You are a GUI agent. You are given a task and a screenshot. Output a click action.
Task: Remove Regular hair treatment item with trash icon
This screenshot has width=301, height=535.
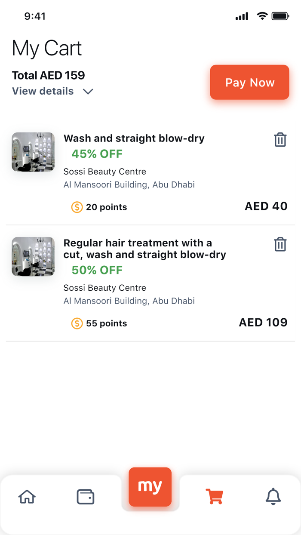[x=280, y=244]
